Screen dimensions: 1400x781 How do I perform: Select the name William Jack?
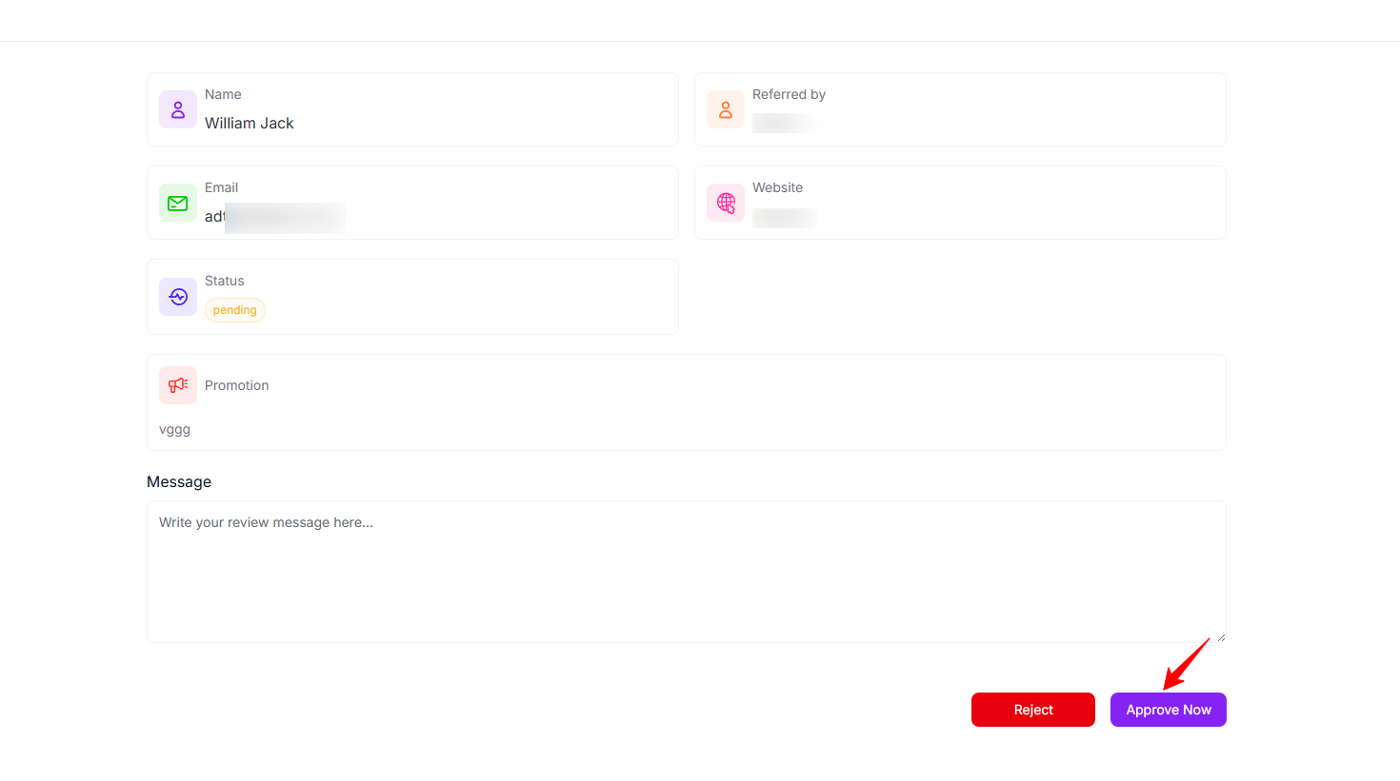pyautogui.click(x=250, y=124)
